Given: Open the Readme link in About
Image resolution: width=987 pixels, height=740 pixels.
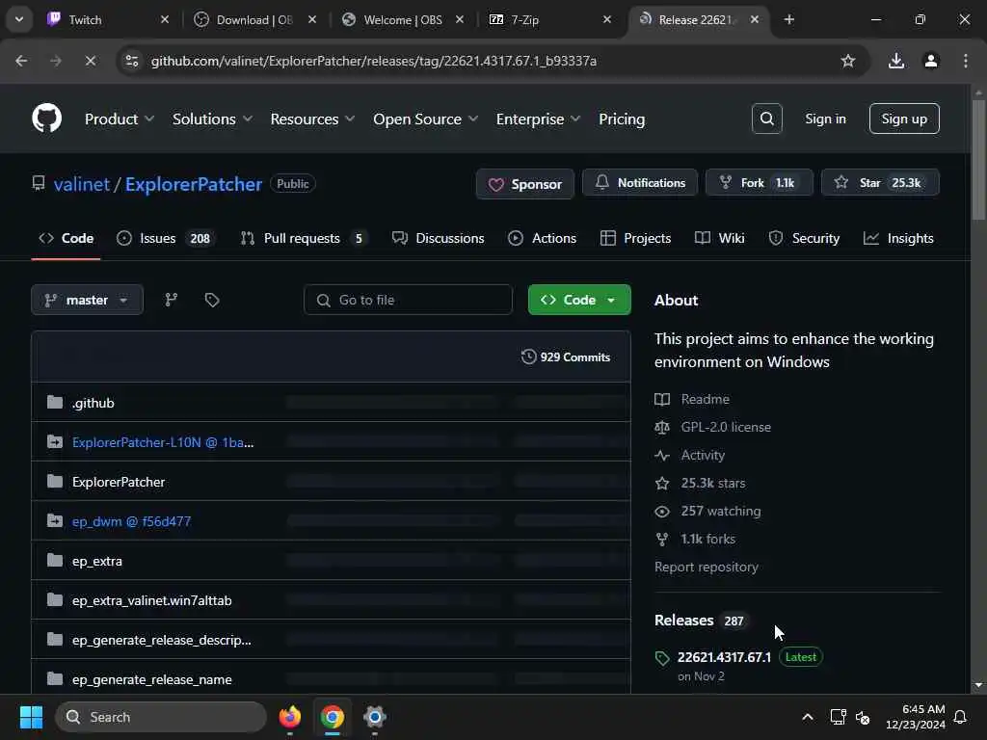Looking at the screenshot, I should point(705,399).
